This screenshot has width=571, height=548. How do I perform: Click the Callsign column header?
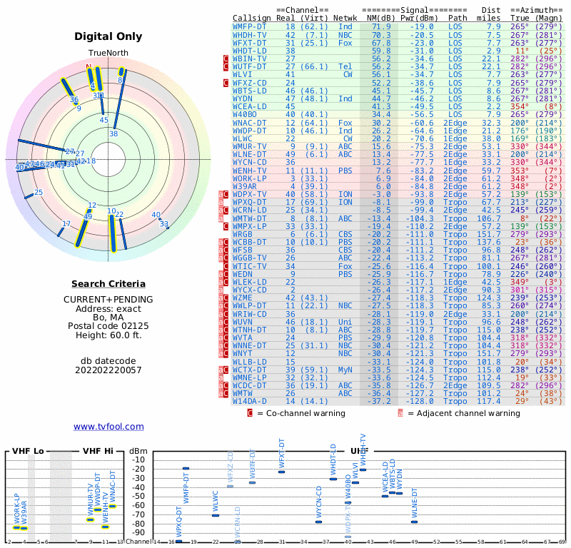pos(252,19)
